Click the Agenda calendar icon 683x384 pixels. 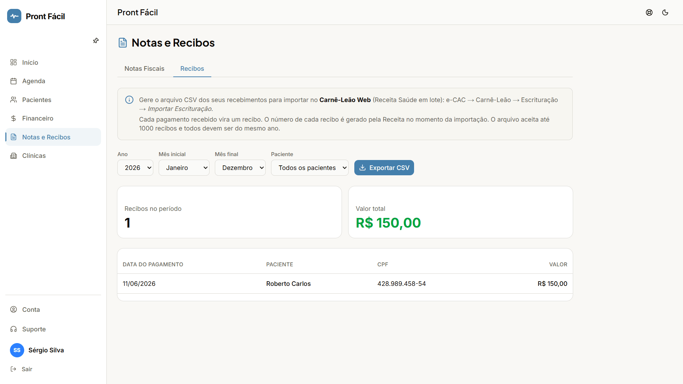(x=14, y=81)
